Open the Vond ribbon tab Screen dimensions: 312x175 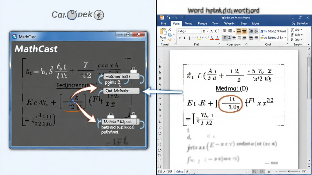click(x=189, y=23)
